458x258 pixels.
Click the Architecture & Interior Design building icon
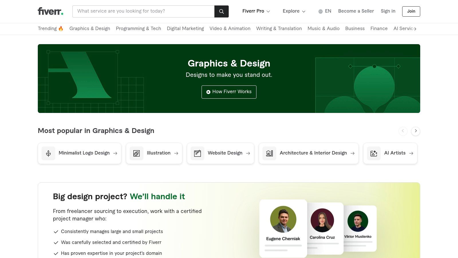point(269,153)
